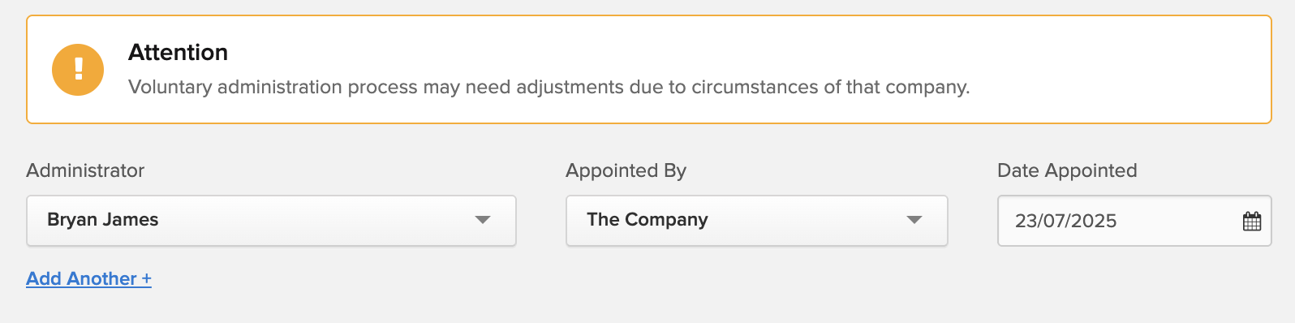Click the Appointed By dropdown arrow icon

[x=914, y=220]
